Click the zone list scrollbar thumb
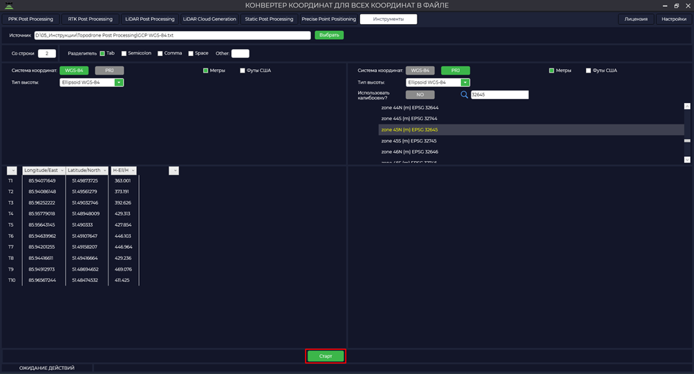This screenshot has width=694, height=374. coord(687,141)
